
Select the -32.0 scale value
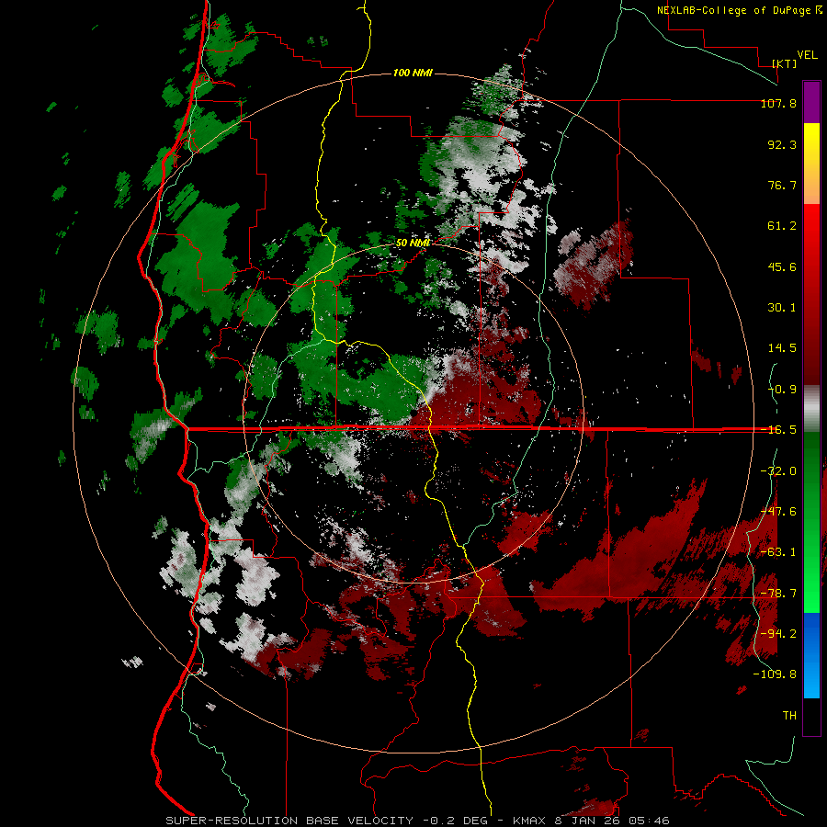(x=778, y=470)
